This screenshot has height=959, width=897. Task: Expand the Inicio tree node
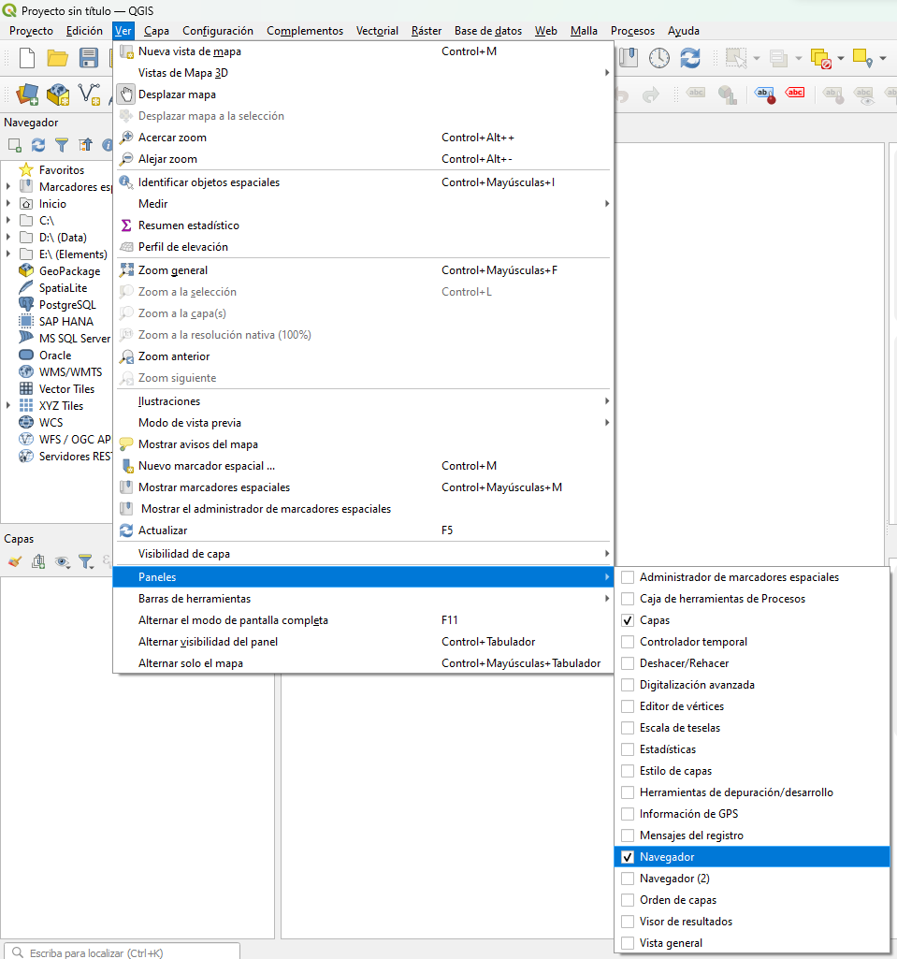tap(7, 204)
